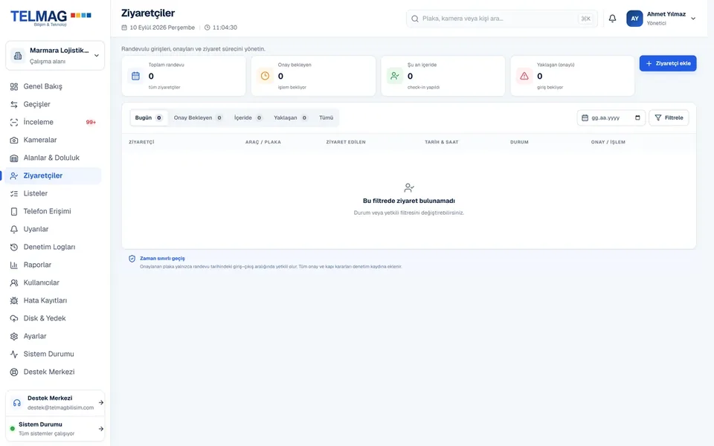This screenshot has height=446, width=714.
Task: Click the plate, camera or person search field
Action: click(502, 19)
